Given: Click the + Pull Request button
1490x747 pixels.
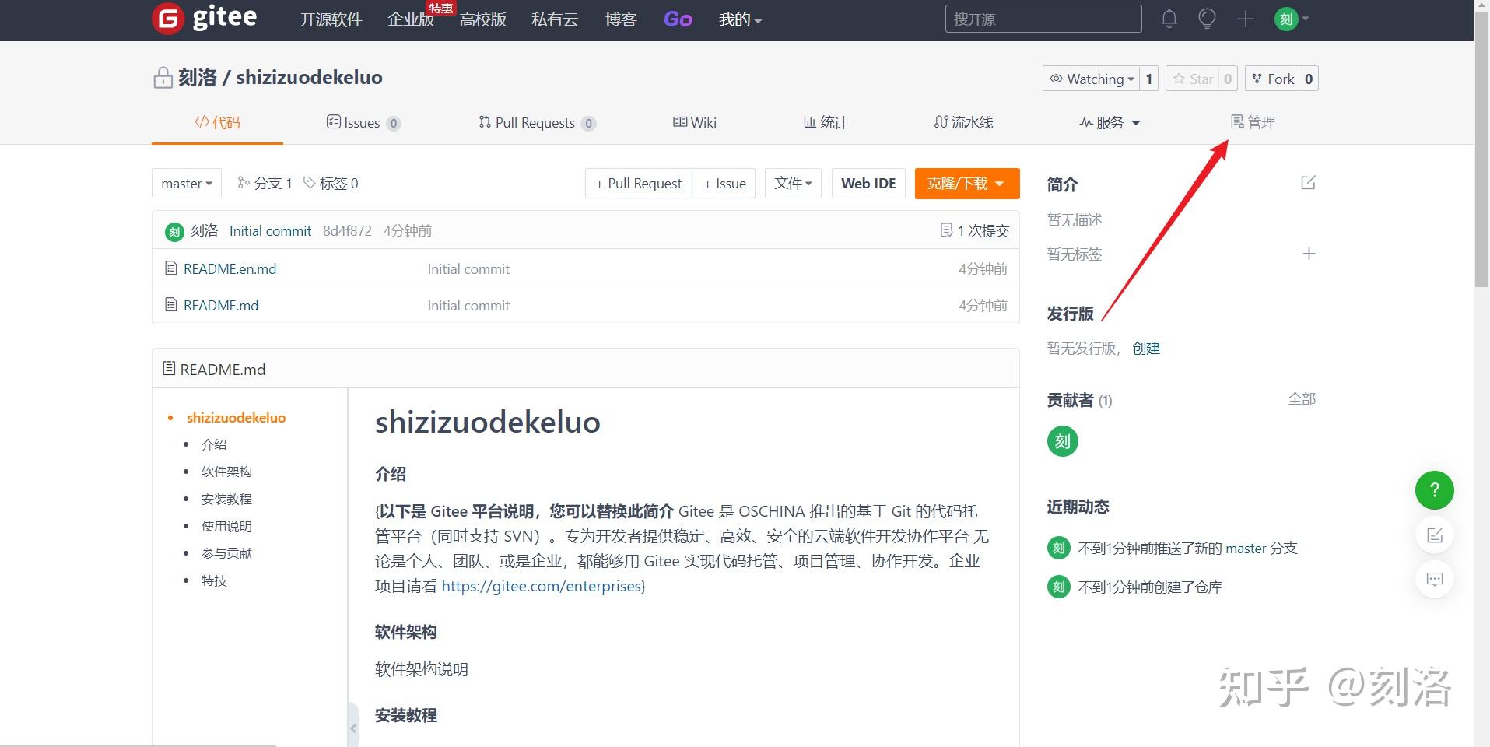Looking at the screenshot, I should (638, 184).
